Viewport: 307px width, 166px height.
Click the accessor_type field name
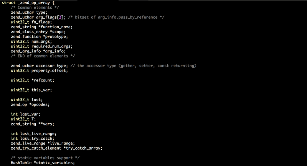51,66
